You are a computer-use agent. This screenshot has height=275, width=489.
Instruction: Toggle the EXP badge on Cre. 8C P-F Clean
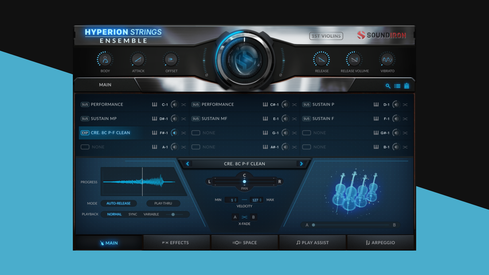click(x=85, y=133)
